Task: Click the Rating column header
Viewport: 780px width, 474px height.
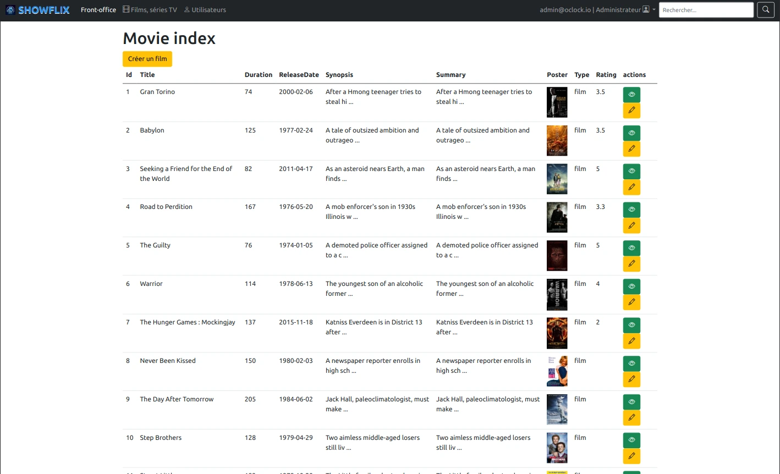Action: pyautogui.click(x=606, y=75)
